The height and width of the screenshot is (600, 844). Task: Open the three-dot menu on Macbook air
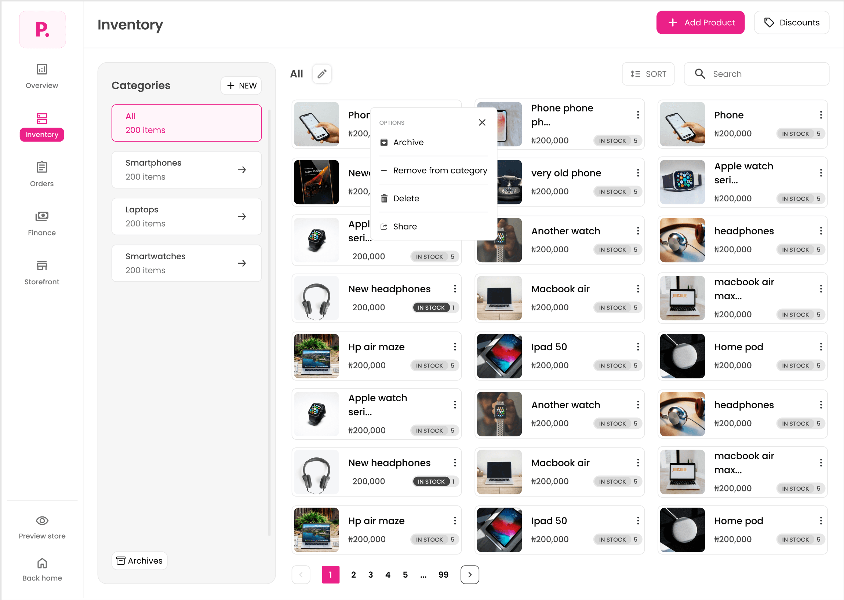click(637, 289)
